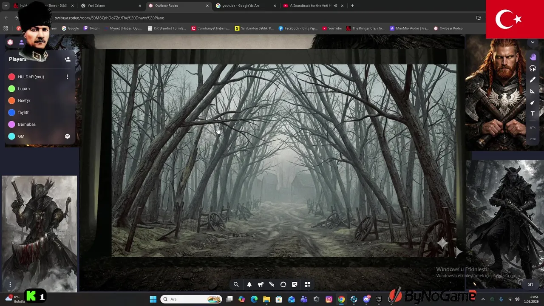Open the Owlbear Rodeo bookmark

point(448,28)
